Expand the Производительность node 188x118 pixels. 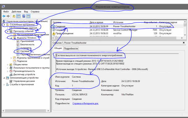click(x=8, y=71)
